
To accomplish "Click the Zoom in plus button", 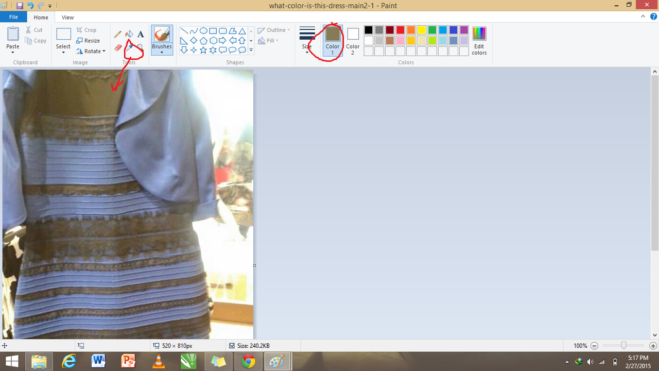I will click(653, 346).
